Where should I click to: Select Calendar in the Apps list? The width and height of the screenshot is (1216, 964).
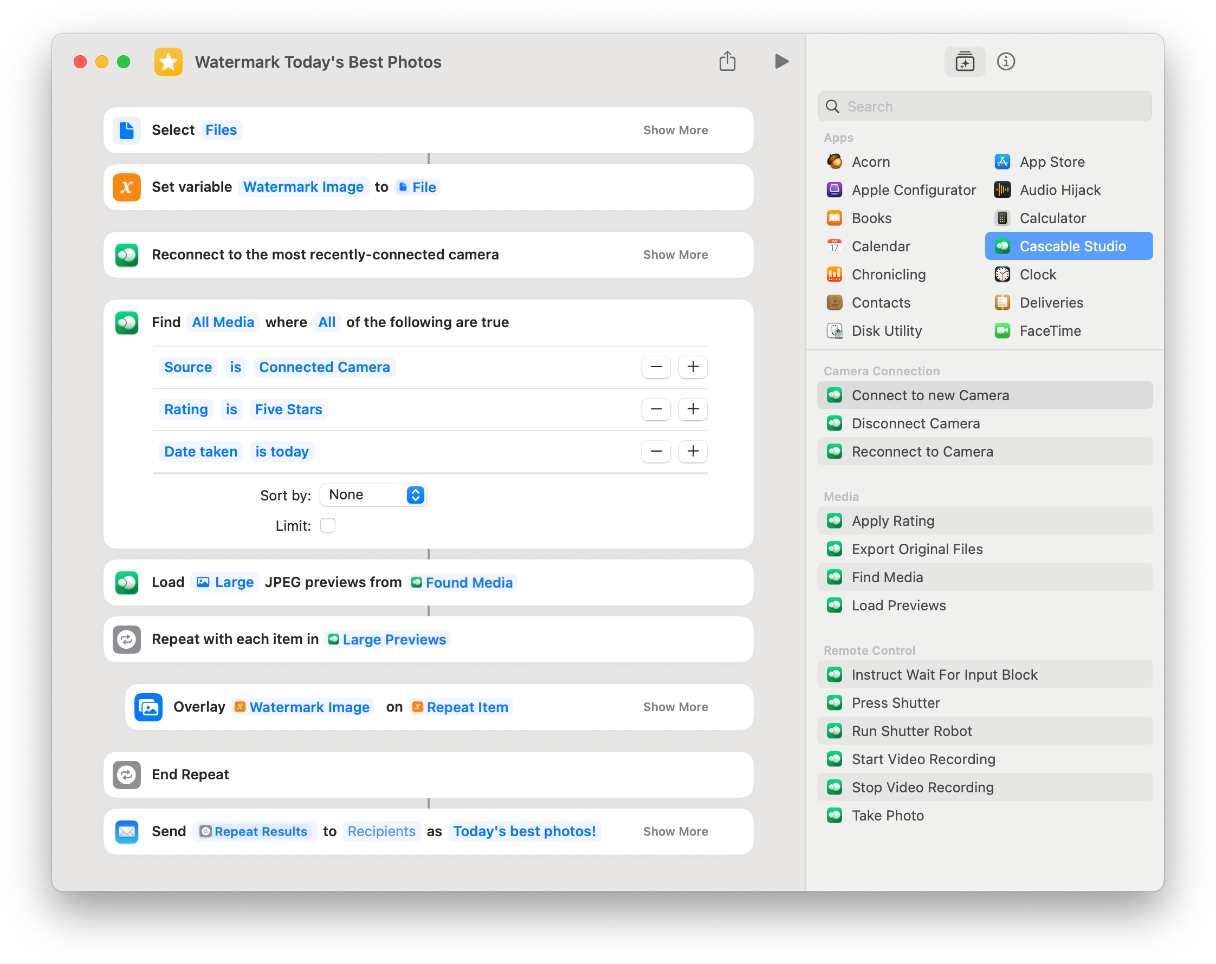(900, 246)
